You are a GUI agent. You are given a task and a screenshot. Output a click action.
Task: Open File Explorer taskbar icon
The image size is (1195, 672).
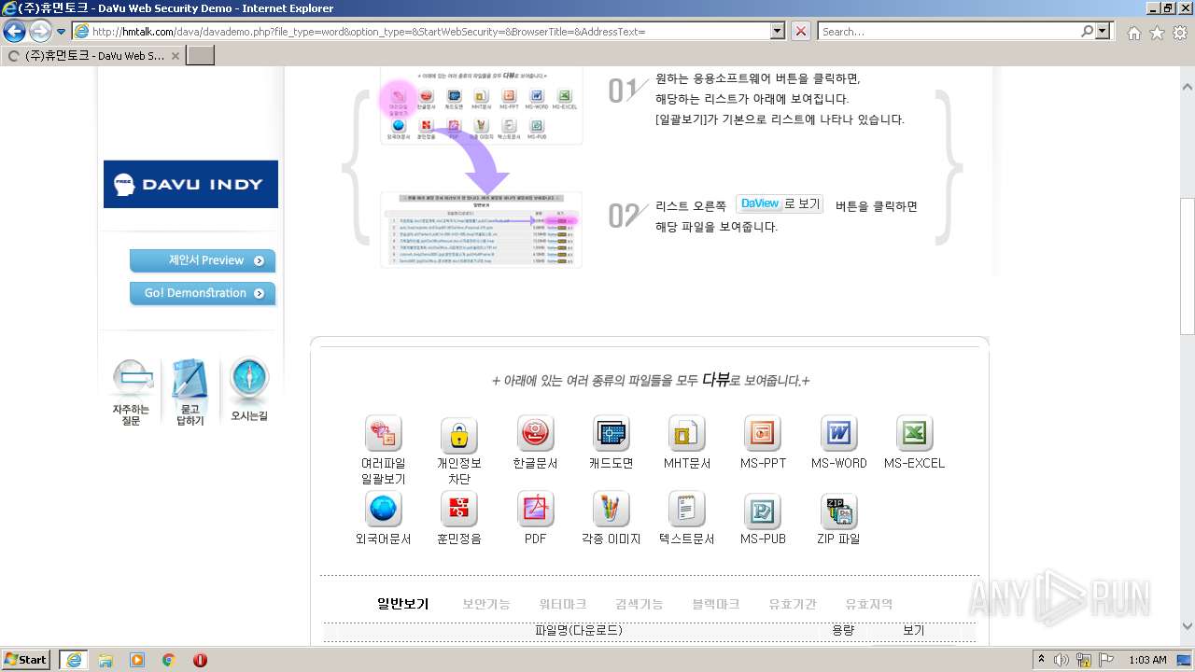point(105,660)
